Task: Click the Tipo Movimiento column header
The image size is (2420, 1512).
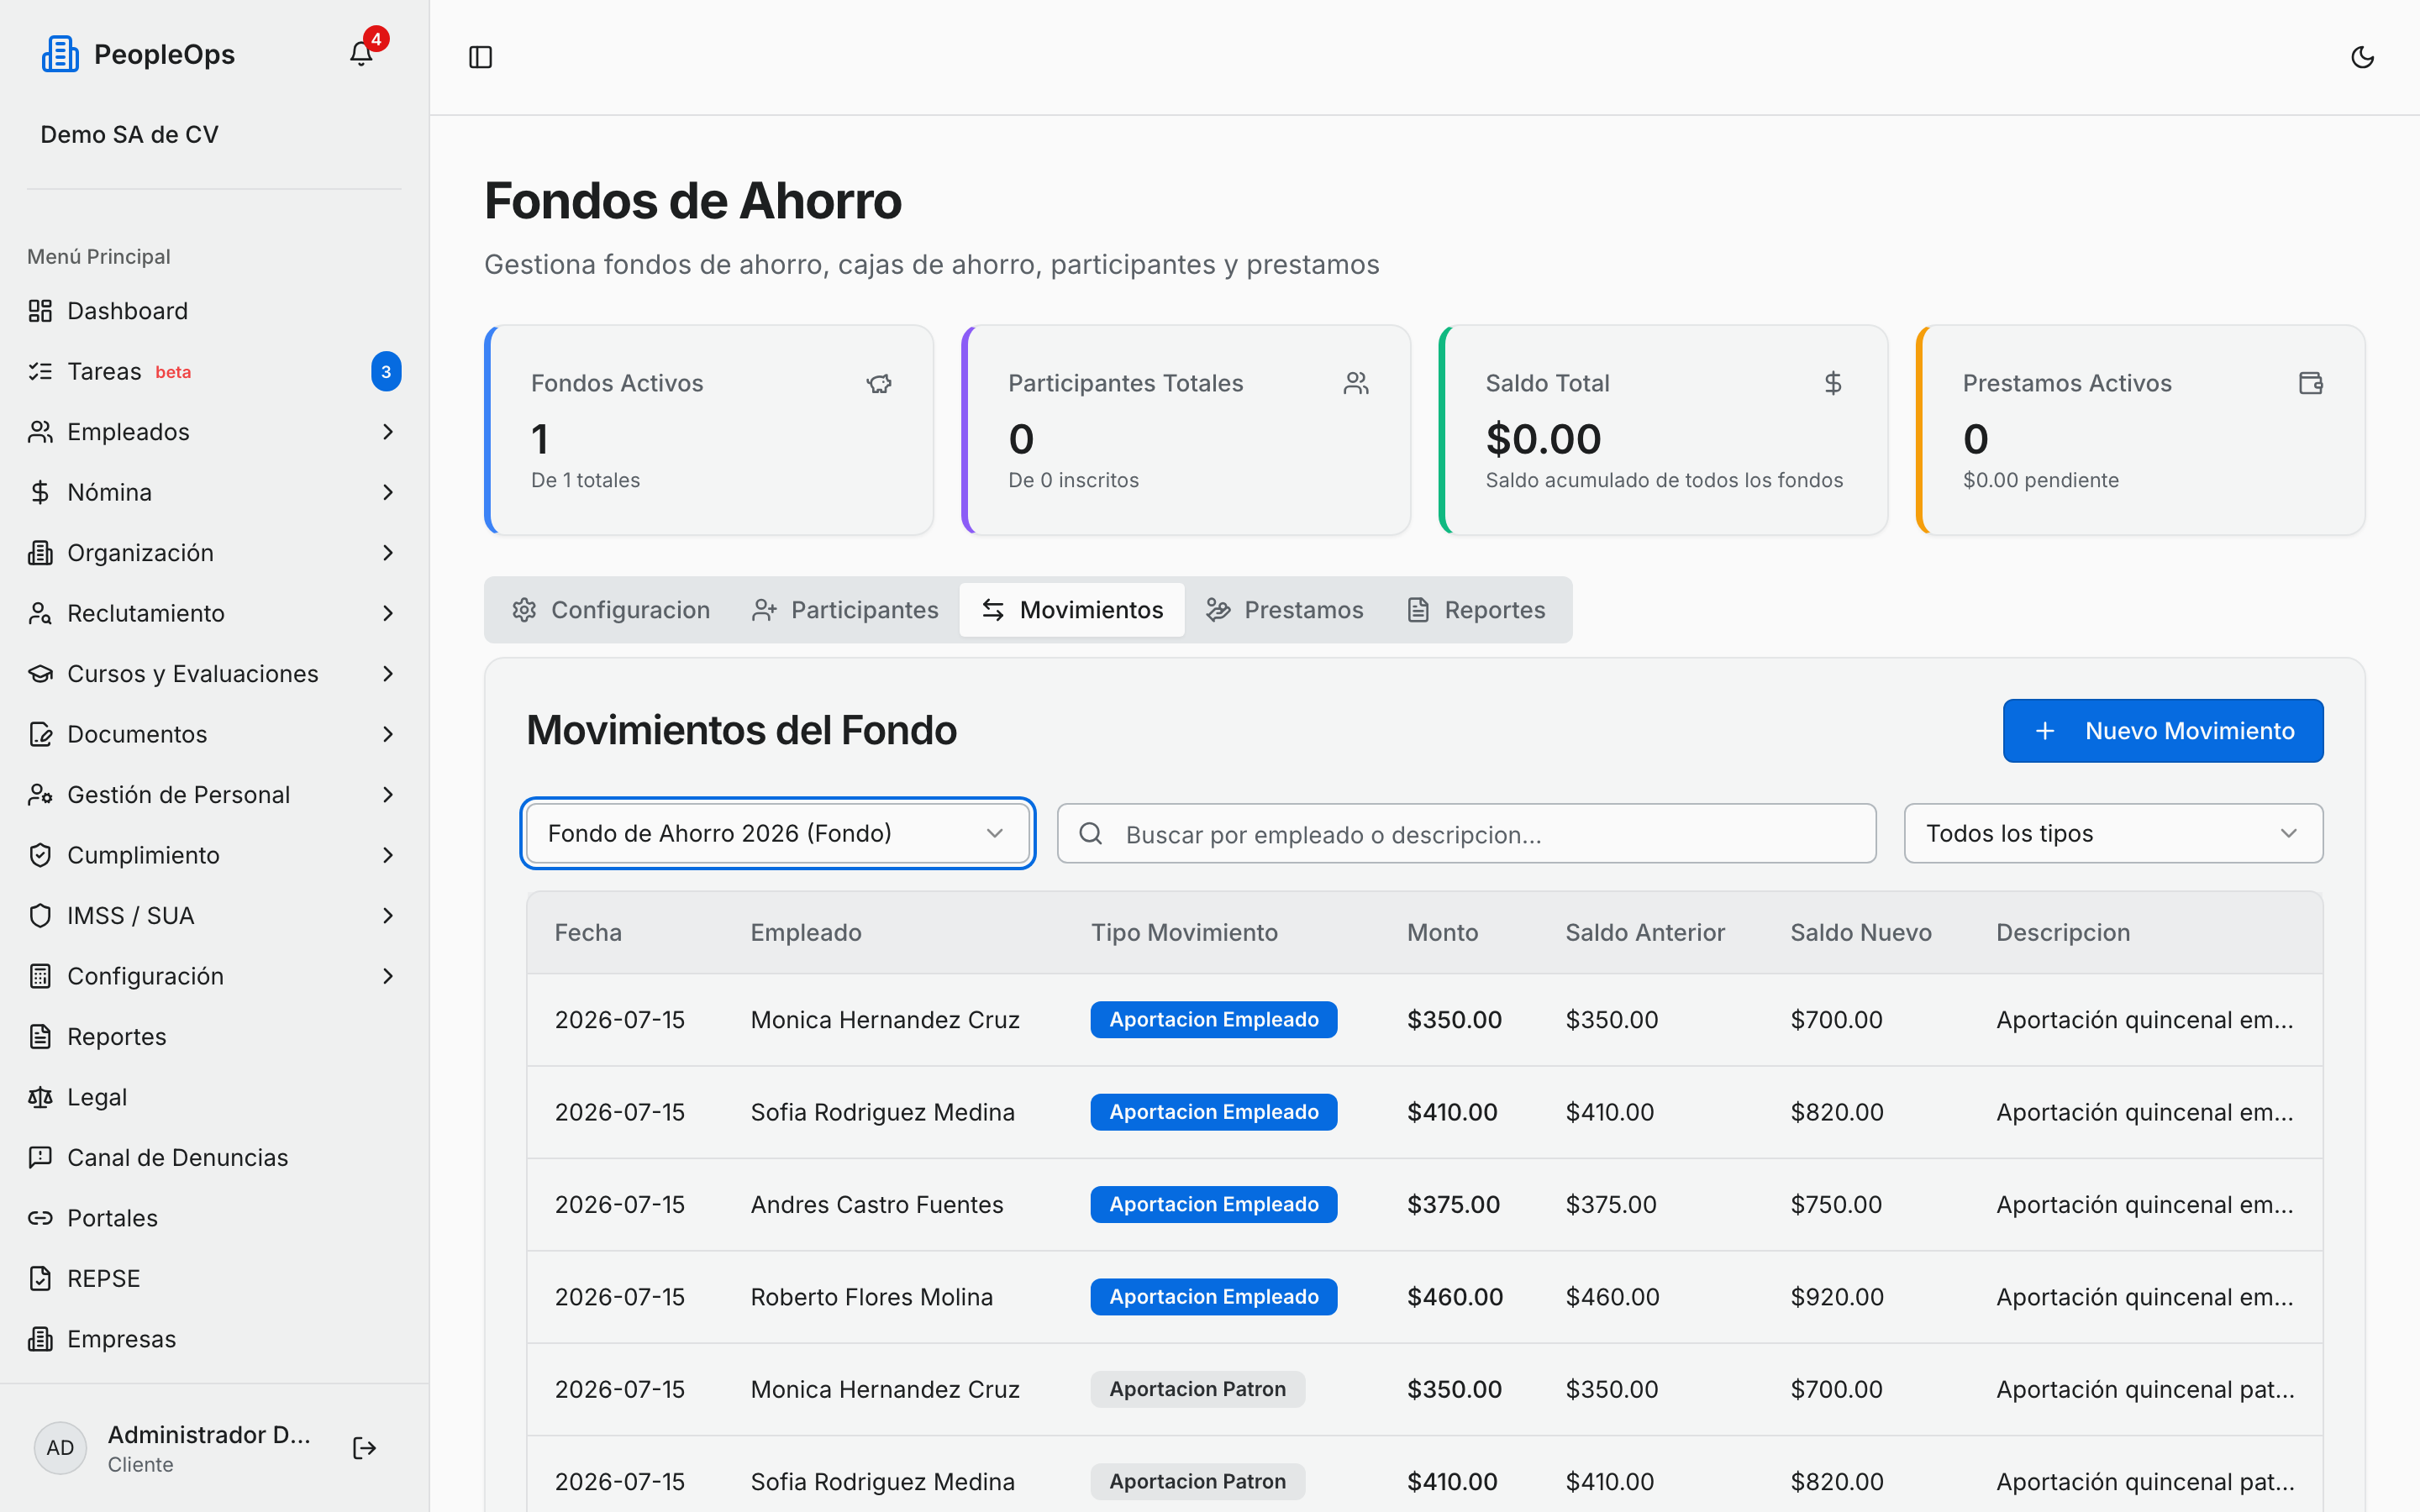Action: point(1184,932)
